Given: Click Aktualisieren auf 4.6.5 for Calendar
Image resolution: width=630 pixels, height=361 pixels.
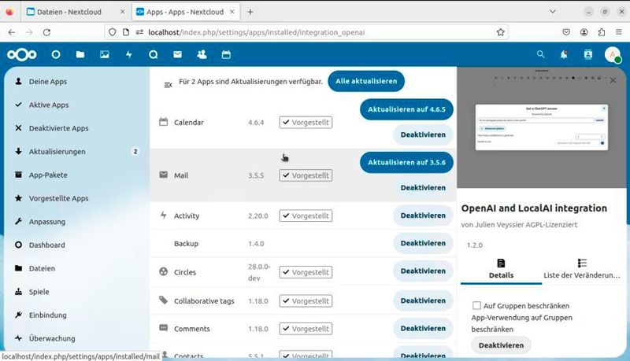Looking at the screenshot, I should point(406,109).
